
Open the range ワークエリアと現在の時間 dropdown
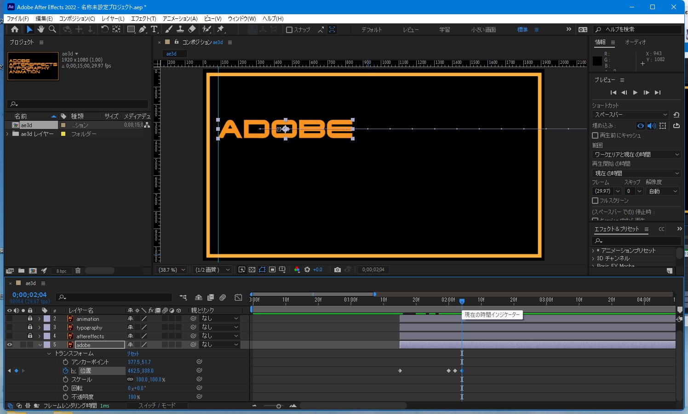pos(636,155)
